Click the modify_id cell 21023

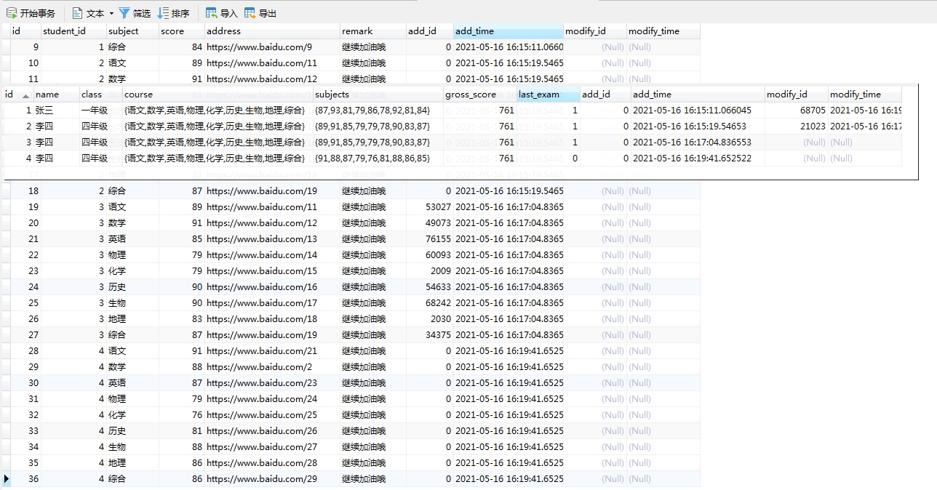click(797, 126)
